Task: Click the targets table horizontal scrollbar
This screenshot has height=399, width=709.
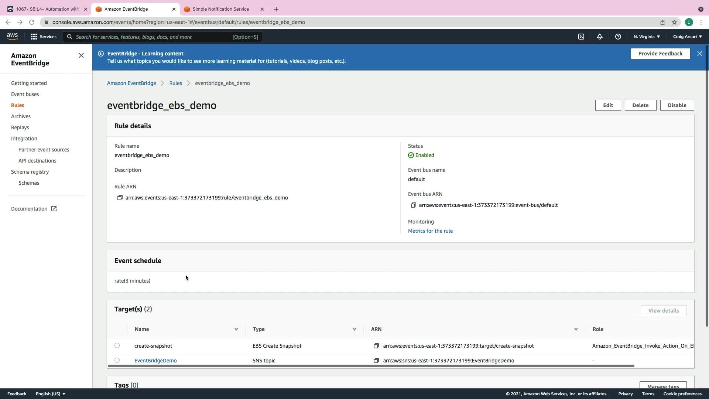Action: [371, 366]
